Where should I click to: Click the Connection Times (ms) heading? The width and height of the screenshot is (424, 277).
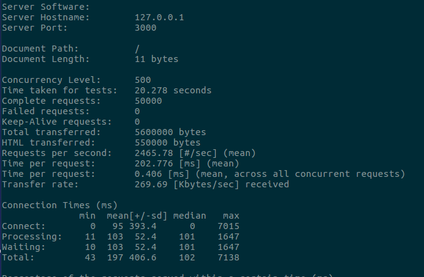point(60,205)
